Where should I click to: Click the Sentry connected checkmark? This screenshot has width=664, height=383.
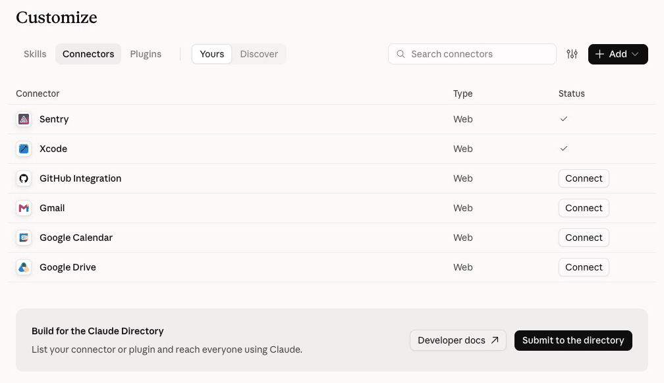[x=564, y=119]
